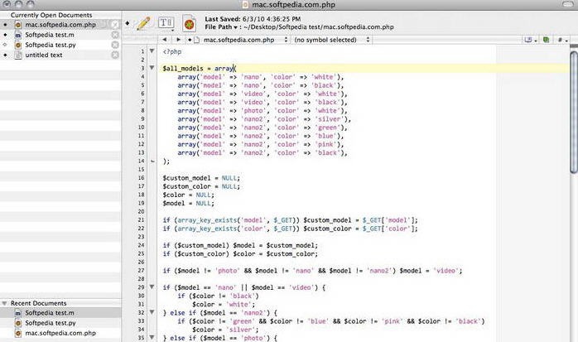Collapse the fold triangle at line 32
The image size is (578, 342).
pyautogui.click(x=152, y=312)
